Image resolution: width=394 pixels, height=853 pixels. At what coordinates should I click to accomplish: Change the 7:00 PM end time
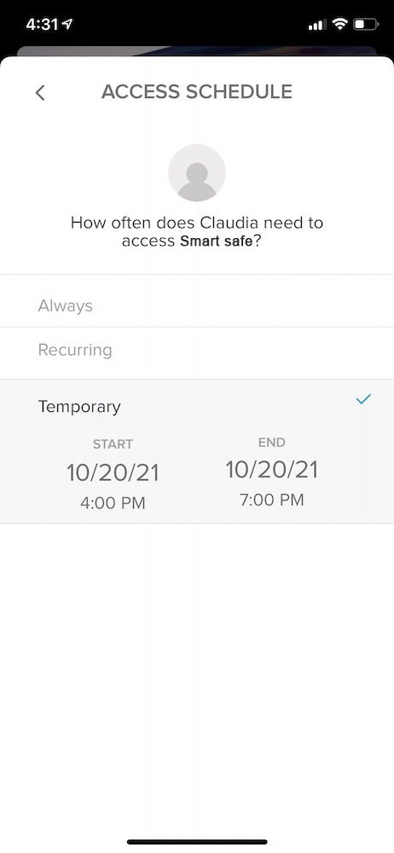[x=271, y=499]
